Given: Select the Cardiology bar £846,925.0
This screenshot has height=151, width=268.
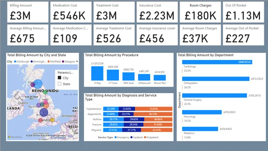Looking at the screenshot, I should tap(217, 62).
